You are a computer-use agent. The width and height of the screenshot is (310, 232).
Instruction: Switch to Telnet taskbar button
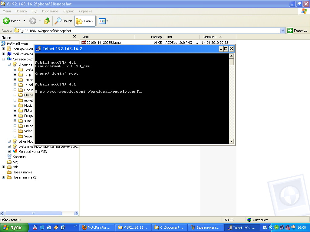pyautogui.click(x=241, y=228)
